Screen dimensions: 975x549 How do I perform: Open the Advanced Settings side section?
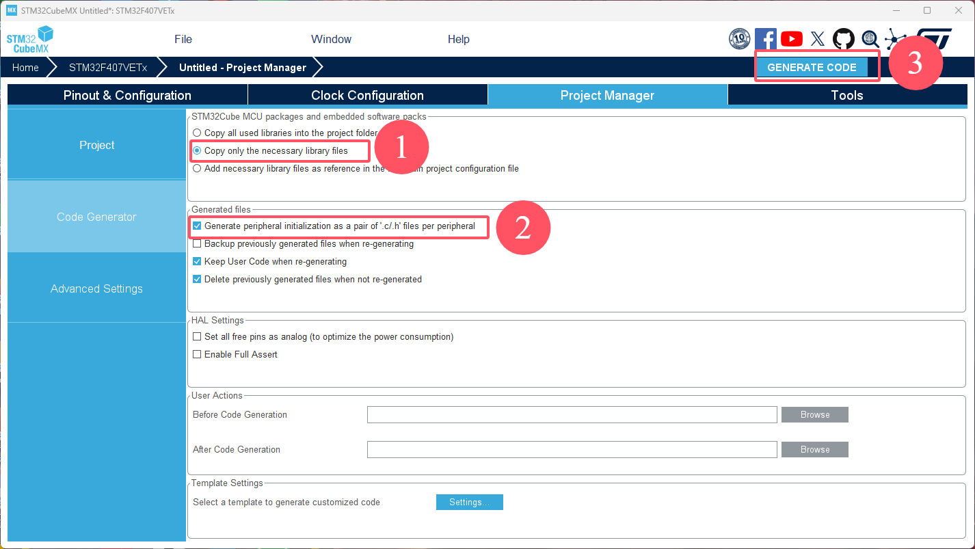click(x=96, y=289)
